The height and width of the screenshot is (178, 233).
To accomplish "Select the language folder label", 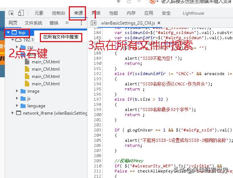I will coord(36,106).
